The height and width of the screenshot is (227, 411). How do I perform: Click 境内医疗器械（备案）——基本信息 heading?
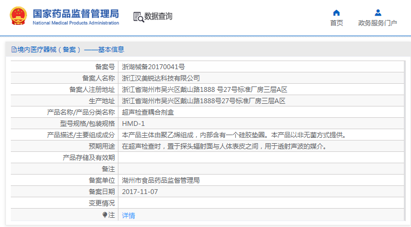(71, 50)
